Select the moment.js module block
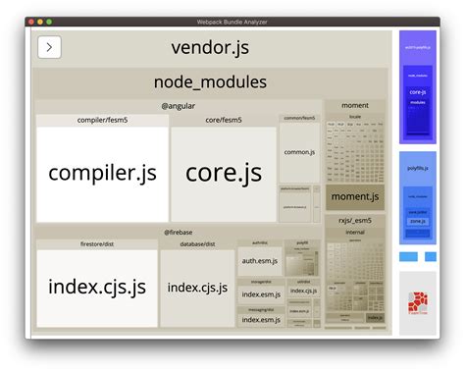The image size is (465, 372). (355, 197)
